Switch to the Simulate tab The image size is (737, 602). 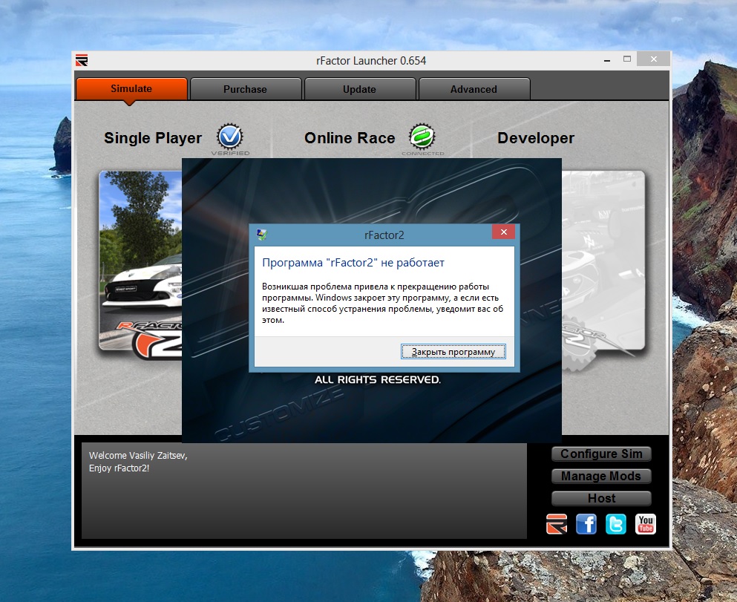click(131, 89)
